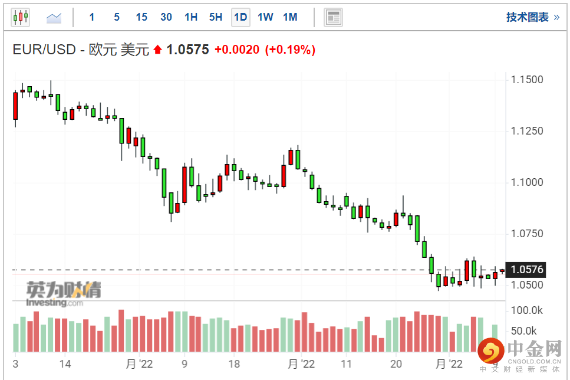This screenshot has width=570, height=380.
Task: Select the 1M monthly timeframe
Action: 290,17
